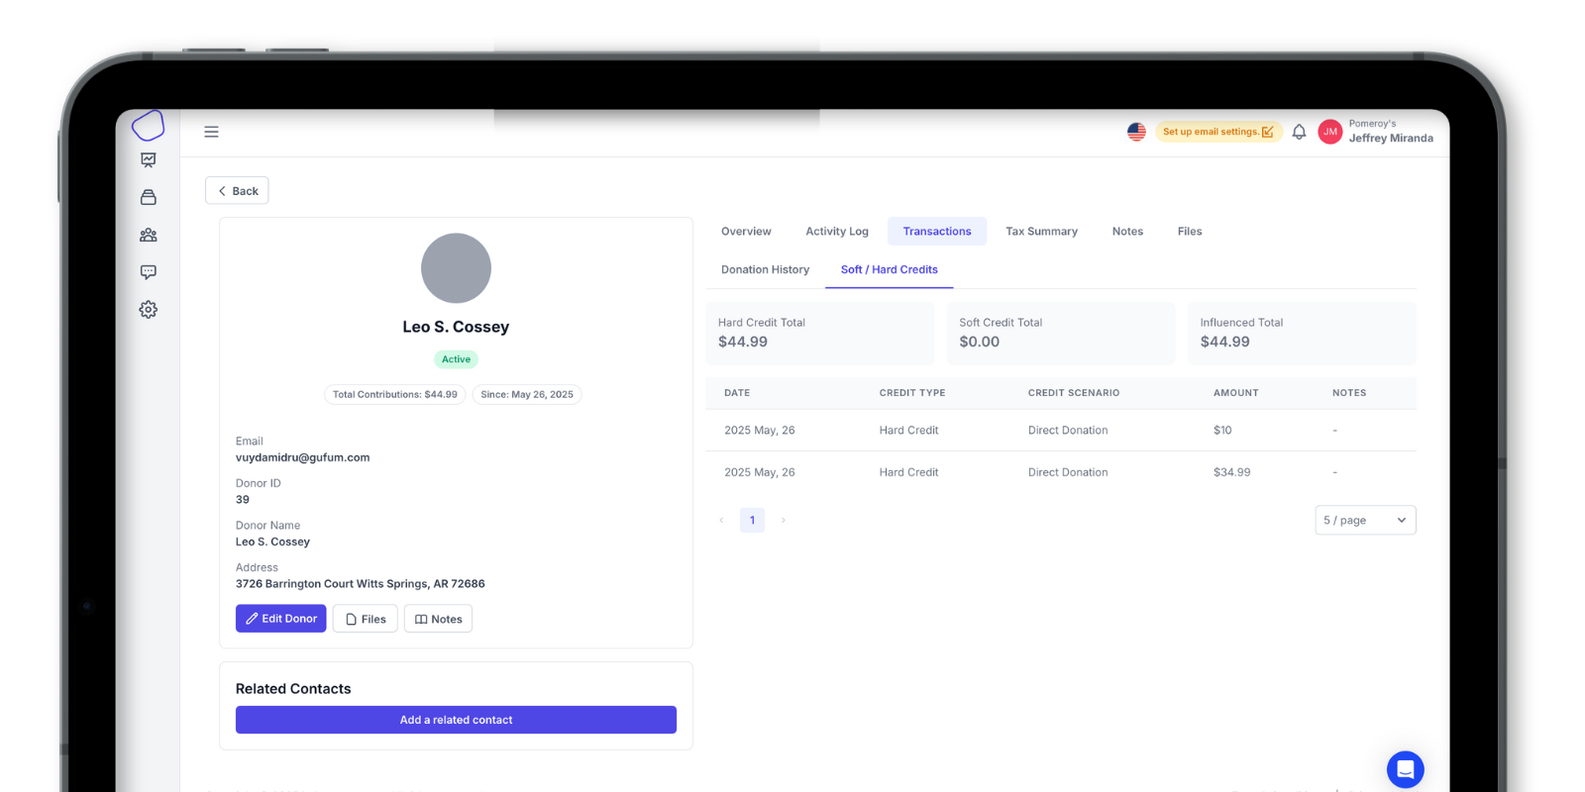Switch to the Overview tab

click(x=746, y=232)
